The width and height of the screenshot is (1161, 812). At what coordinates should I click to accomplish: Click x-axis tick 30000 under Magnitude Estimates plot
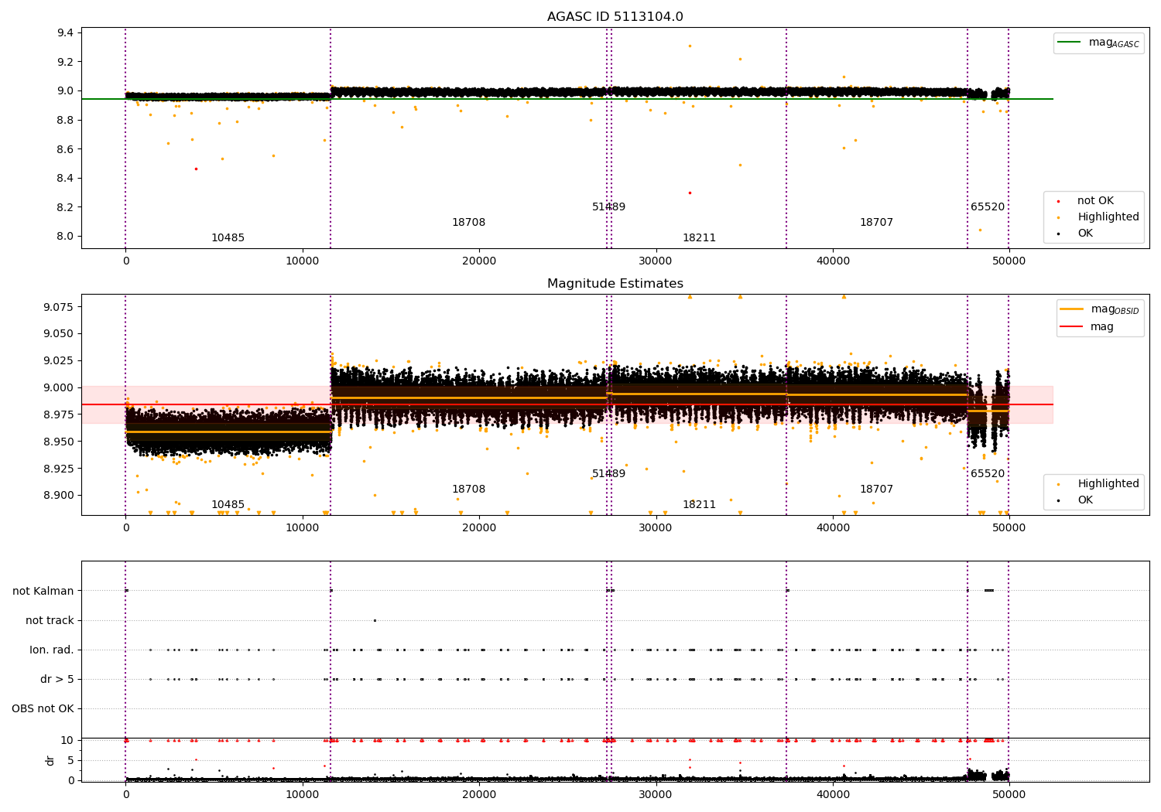(656, 528)
